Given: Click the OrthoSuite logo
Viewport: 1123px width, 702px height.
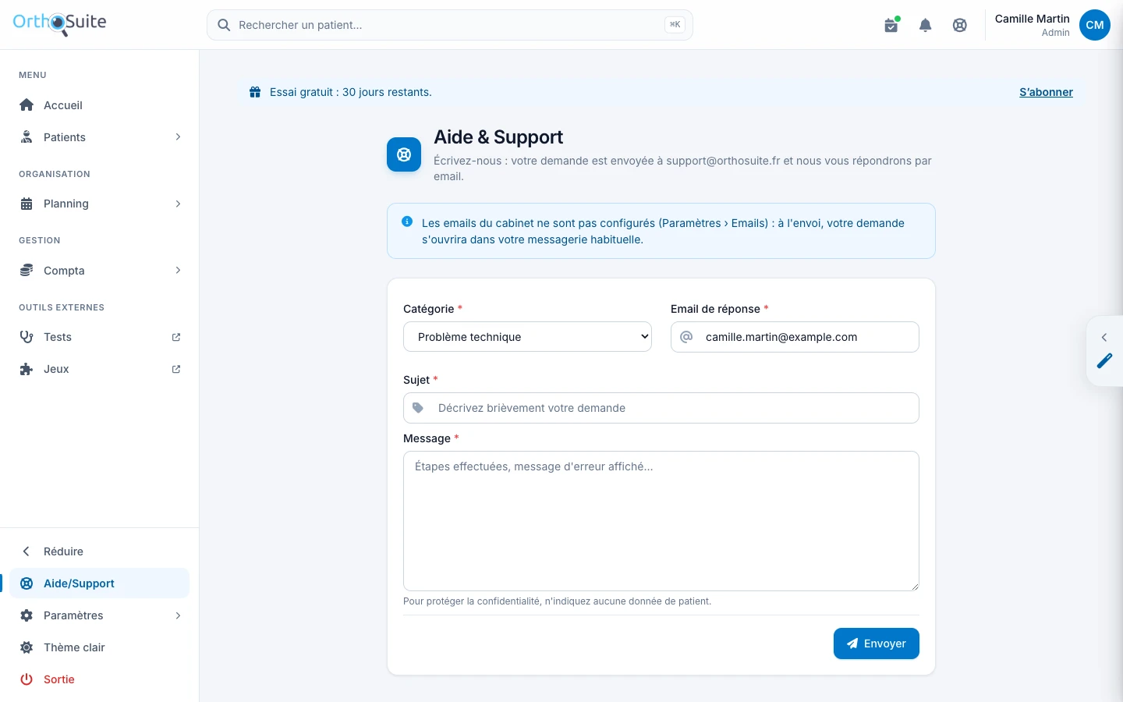Looking at the screenshot, I should [59, 23].
